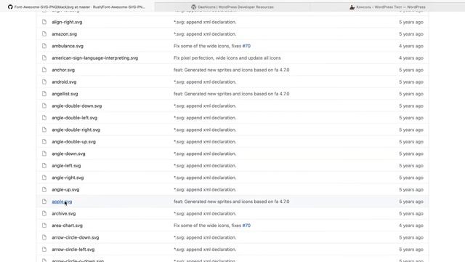Click file icon next to arrow-circle-left.svg

pos(44,250)
